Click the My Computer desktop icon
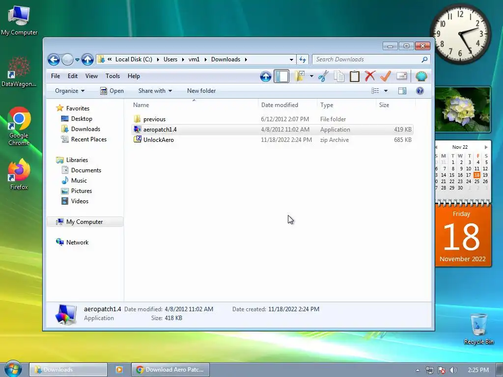The height and width of the screenshot is (377, 503). [19, 21]
